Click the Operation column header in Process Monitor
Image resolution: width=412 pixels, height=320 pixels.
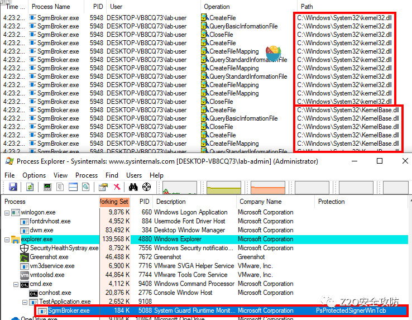tap(248, 7)
